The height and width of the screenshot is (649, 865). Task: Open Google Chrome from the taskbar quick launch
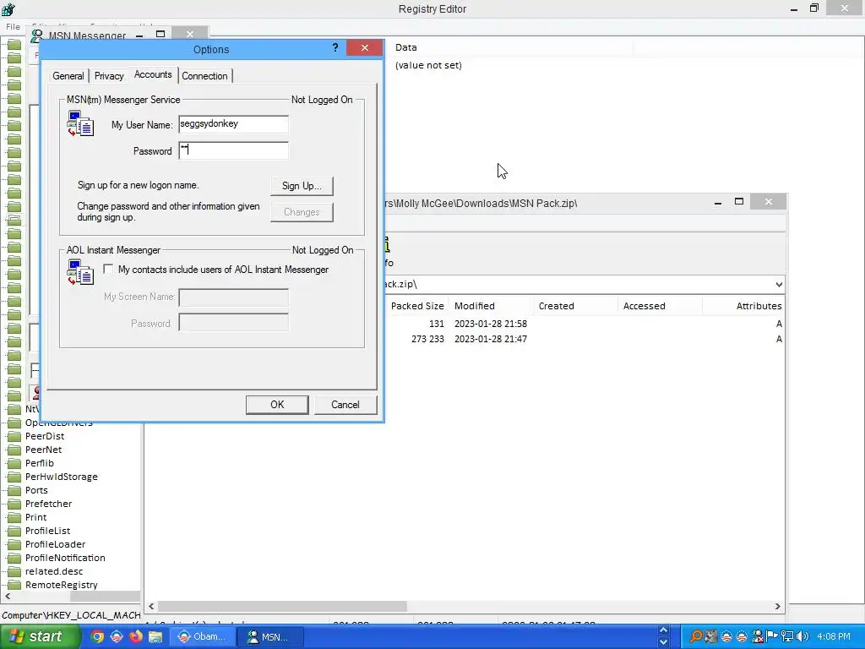click(x=97, y=637)
